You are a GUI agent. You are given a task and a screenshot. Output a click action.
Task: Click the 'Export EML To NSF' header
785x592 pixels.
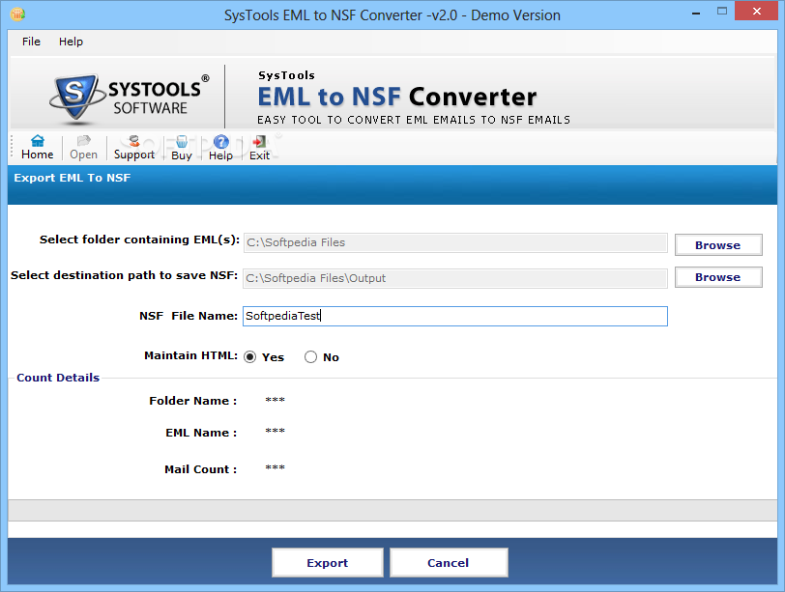(x=73, y=178)
